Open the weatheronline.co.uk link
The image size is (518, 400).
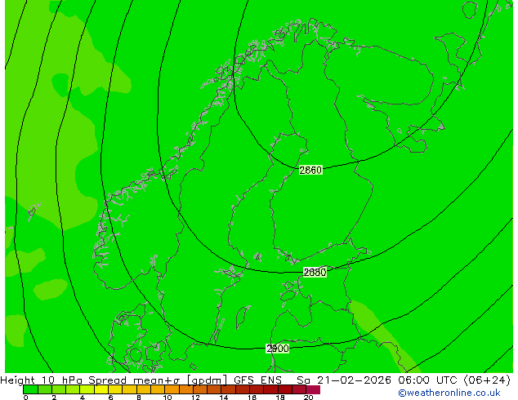[449, 393]
